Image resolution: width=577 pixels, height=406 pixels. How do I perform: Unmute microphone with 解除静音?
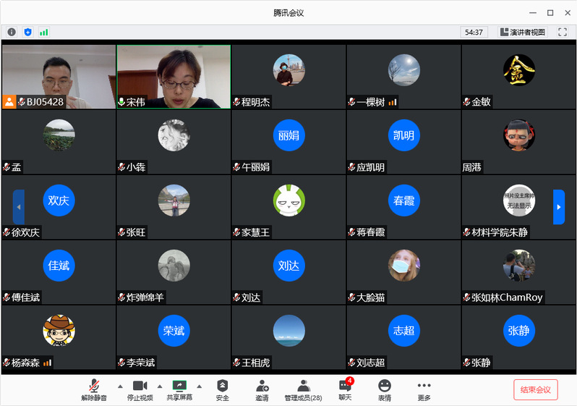tap(94, 389)
